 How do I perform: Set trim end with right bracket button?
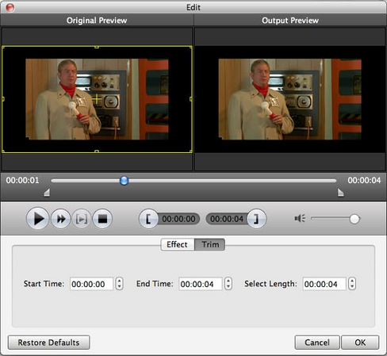point(256,219)
